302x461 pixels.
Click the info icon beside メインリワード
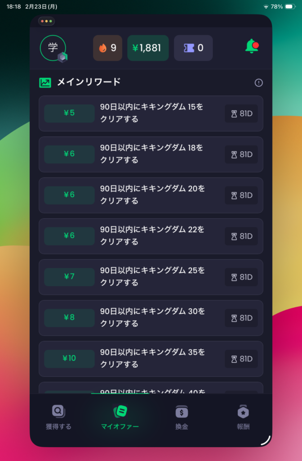click(x=258, y=82)
